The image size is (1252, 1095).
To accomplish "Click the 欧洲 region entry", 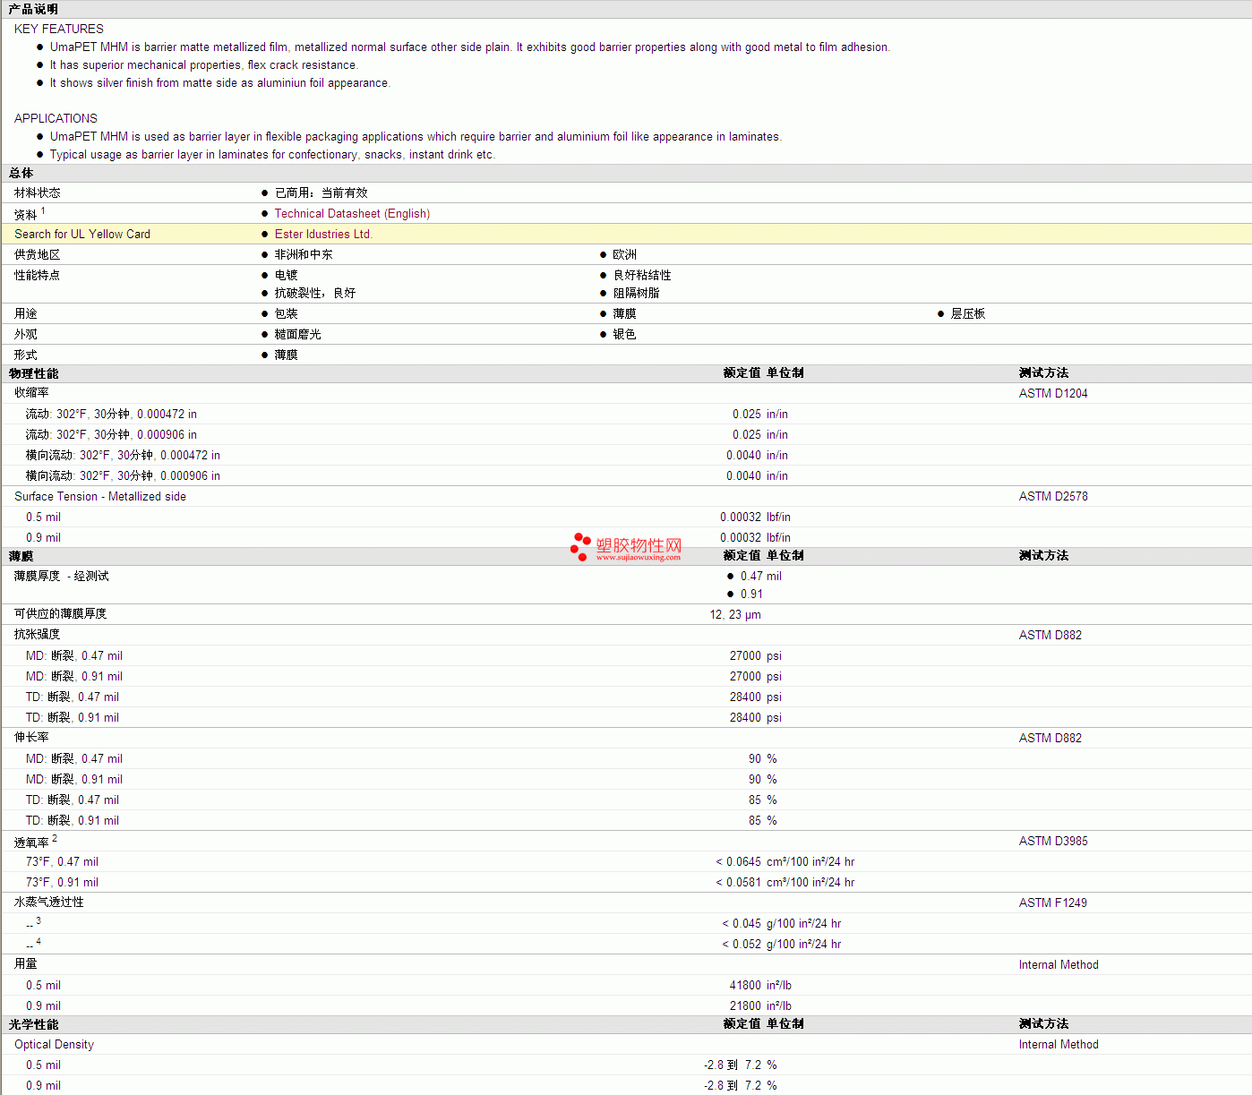I will 625,255.
